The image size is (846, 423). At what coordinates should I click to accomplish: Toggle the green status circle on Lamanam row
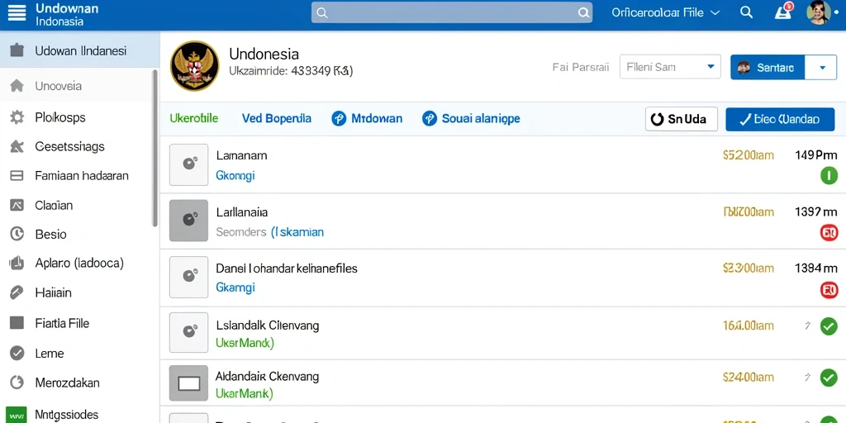(829, 176)
